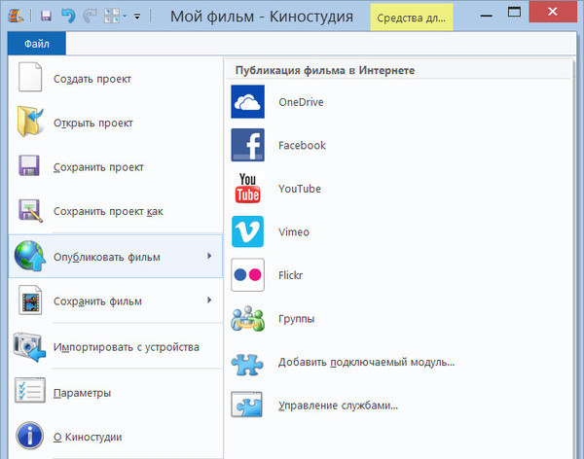Click the save icon in quick access toolbar
Screen dimensions: 584x459
(x=46, y=17)
